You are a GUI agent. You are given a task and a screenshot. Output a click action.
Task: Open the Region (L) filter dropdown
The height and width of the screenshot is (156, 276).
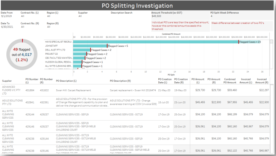49,16
